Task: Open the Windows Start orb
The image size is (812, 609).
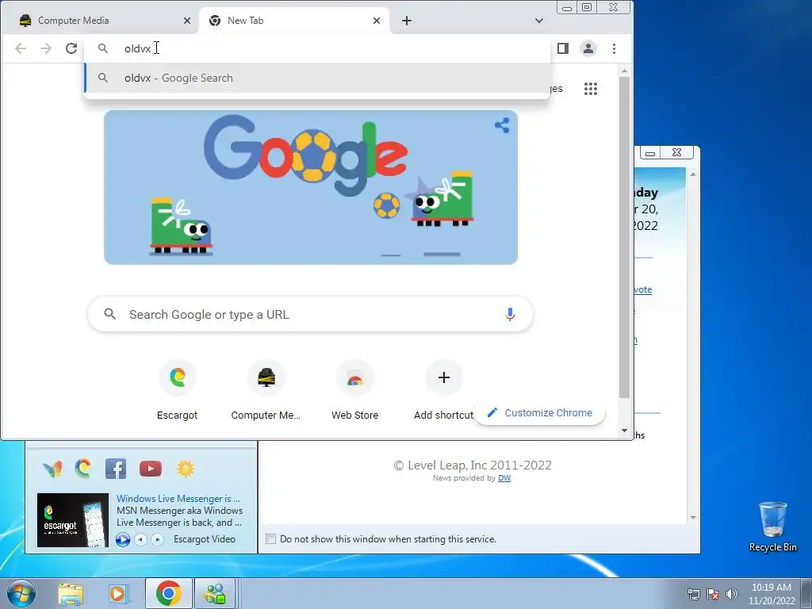Action: [x=21, y=593]
